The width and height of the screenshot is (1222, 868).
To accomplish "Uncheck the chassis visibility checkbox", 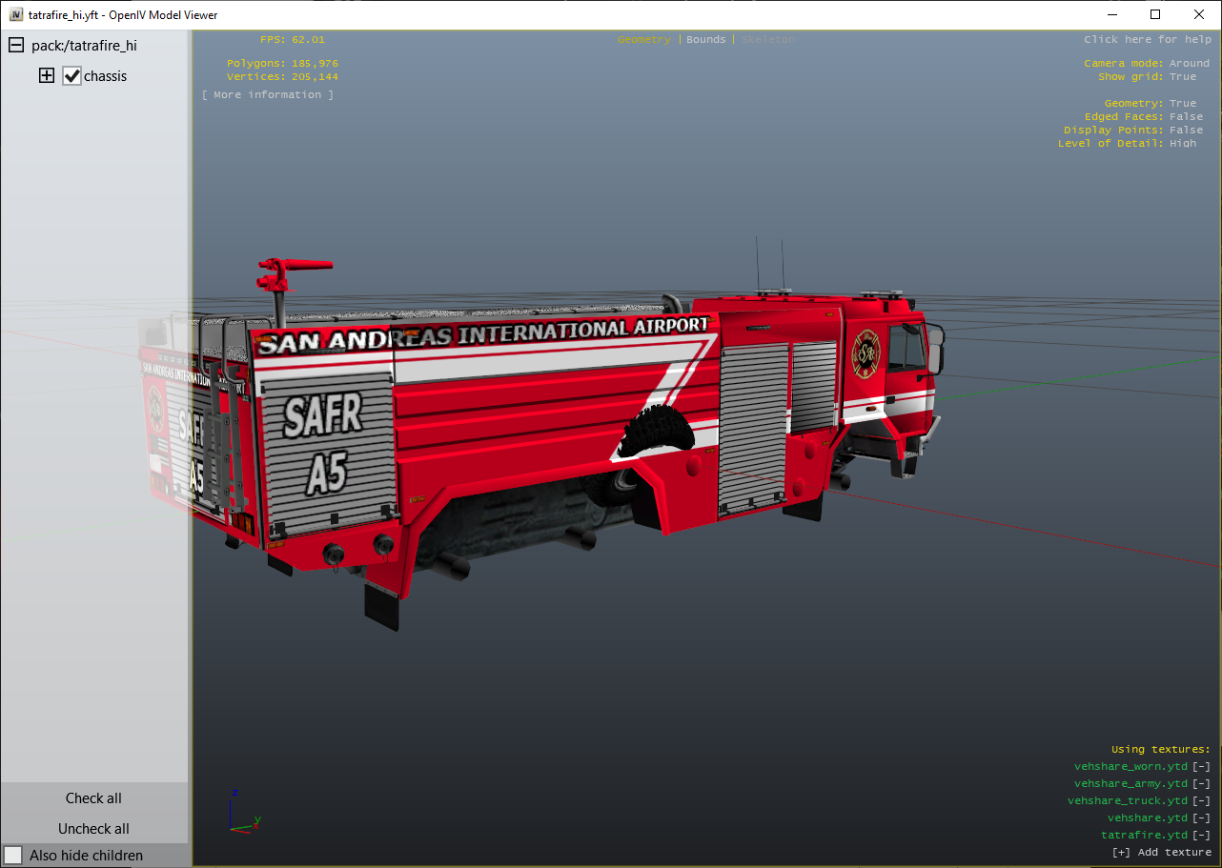I will [72, 76].
